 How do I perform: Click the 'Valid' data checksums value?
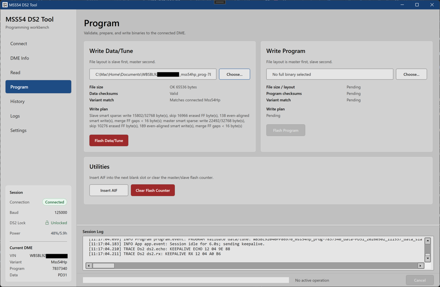(174, 93)
